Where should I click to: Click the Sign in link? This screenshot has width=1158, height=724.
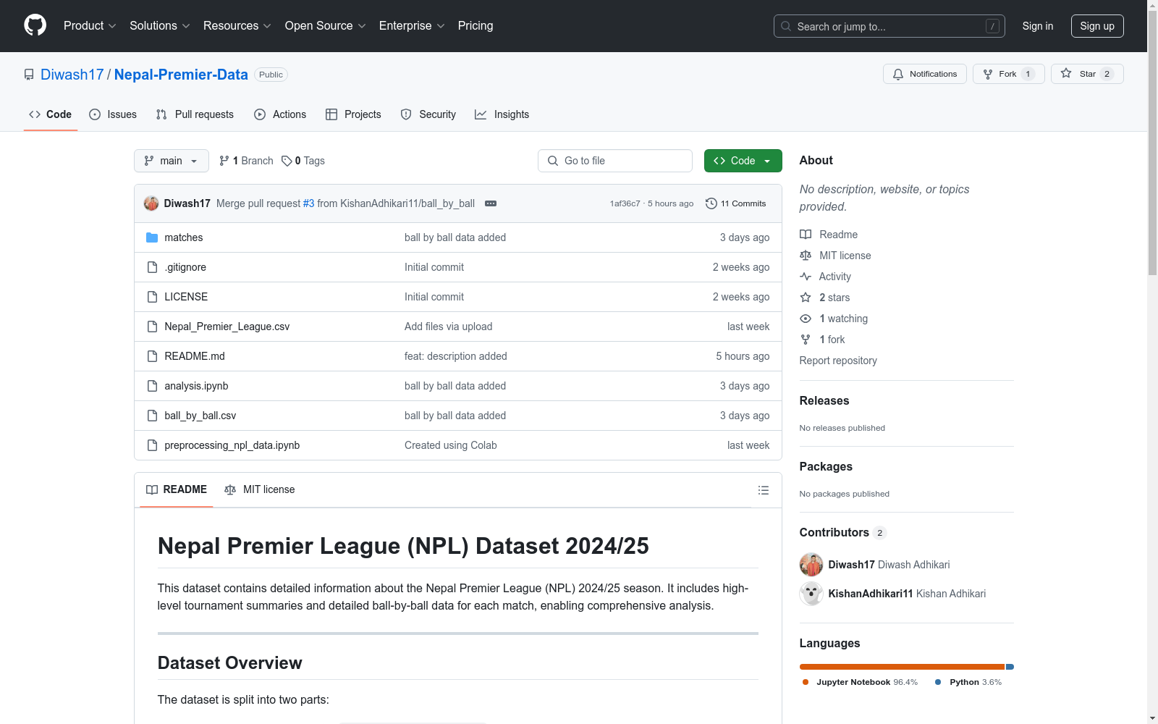(x=1038, y=26)
